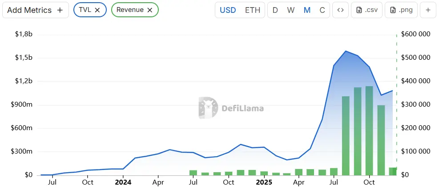Switch the chart denomination to USD
Screen dimensions: 439x189
pos(228,10)
